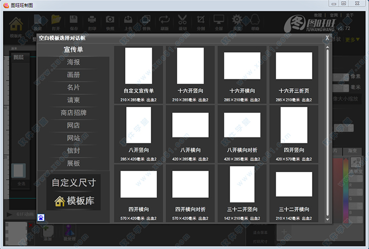This screenshot has width=369, height=249.
Task: Open the 官网 link at top right
Action: tap(334, 15)
